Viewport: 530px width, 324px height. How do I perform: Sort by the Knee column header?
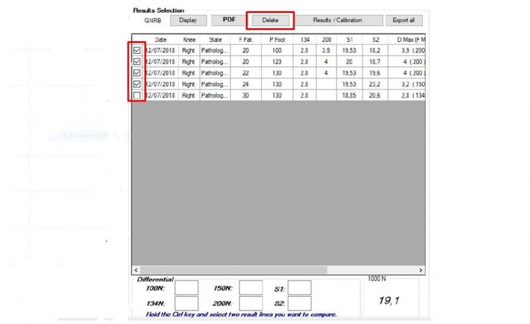[189, 39]
